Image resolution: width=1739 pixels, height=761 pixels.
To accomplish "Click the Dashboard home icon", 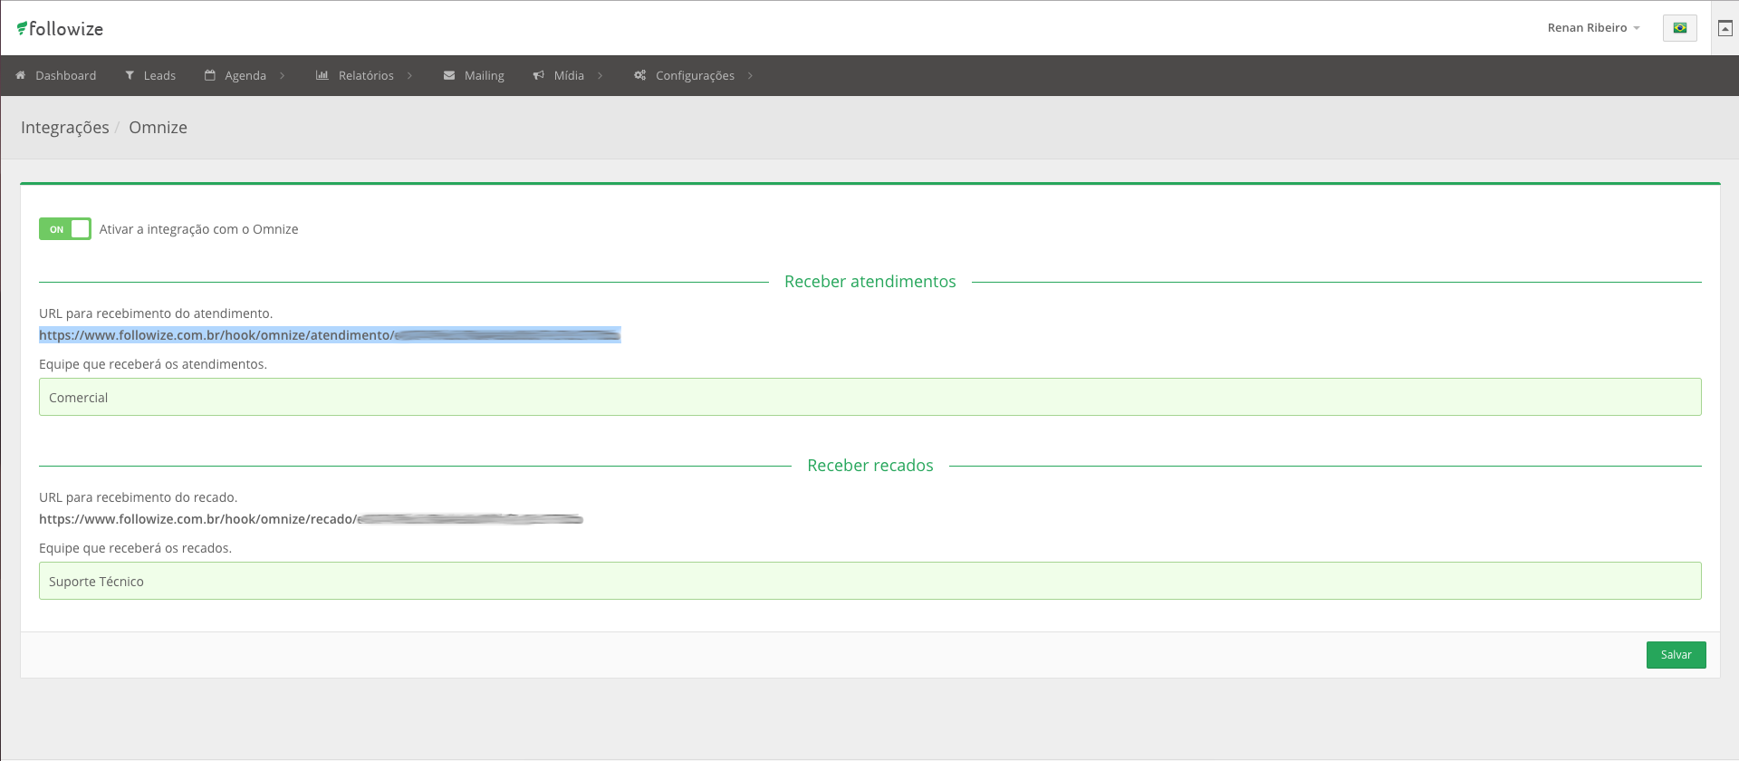I will tap(21, 75).
